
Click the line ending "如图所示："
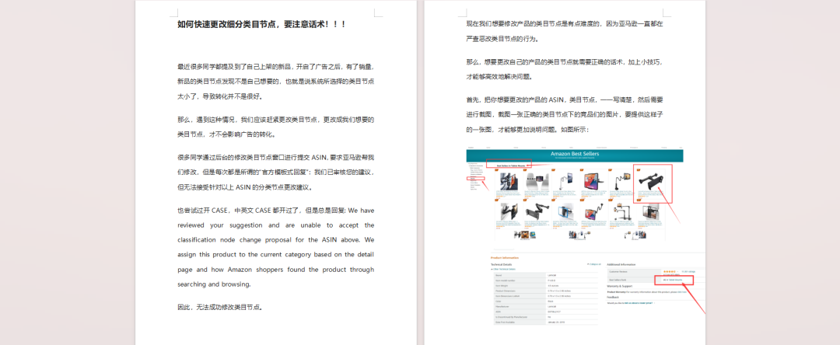527,130
